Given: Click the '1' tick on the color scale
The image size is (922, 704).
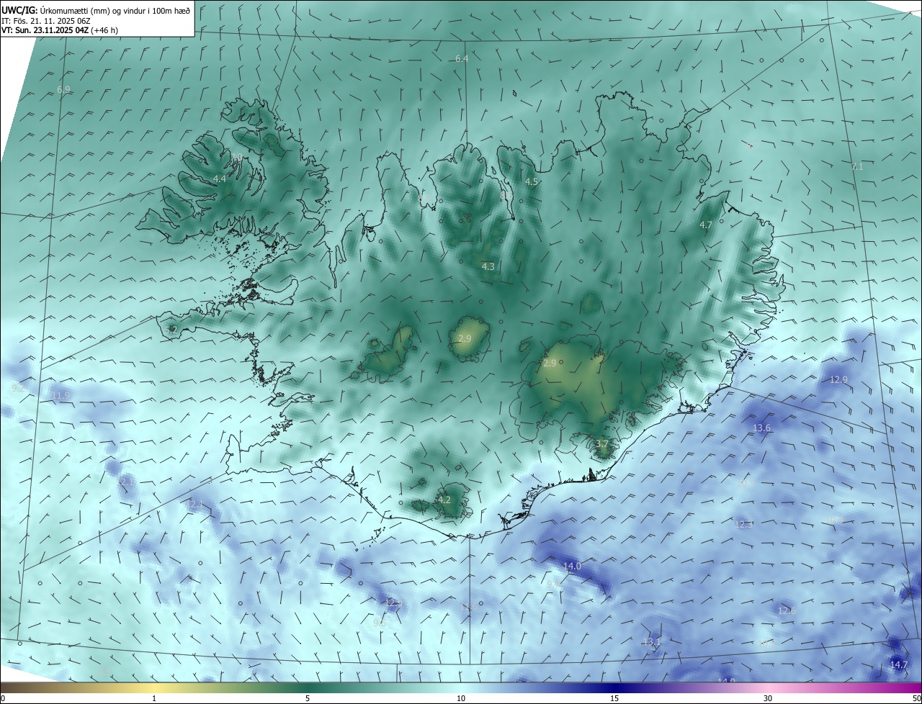Looking at the screenshot, I should (x=154, y=698).
